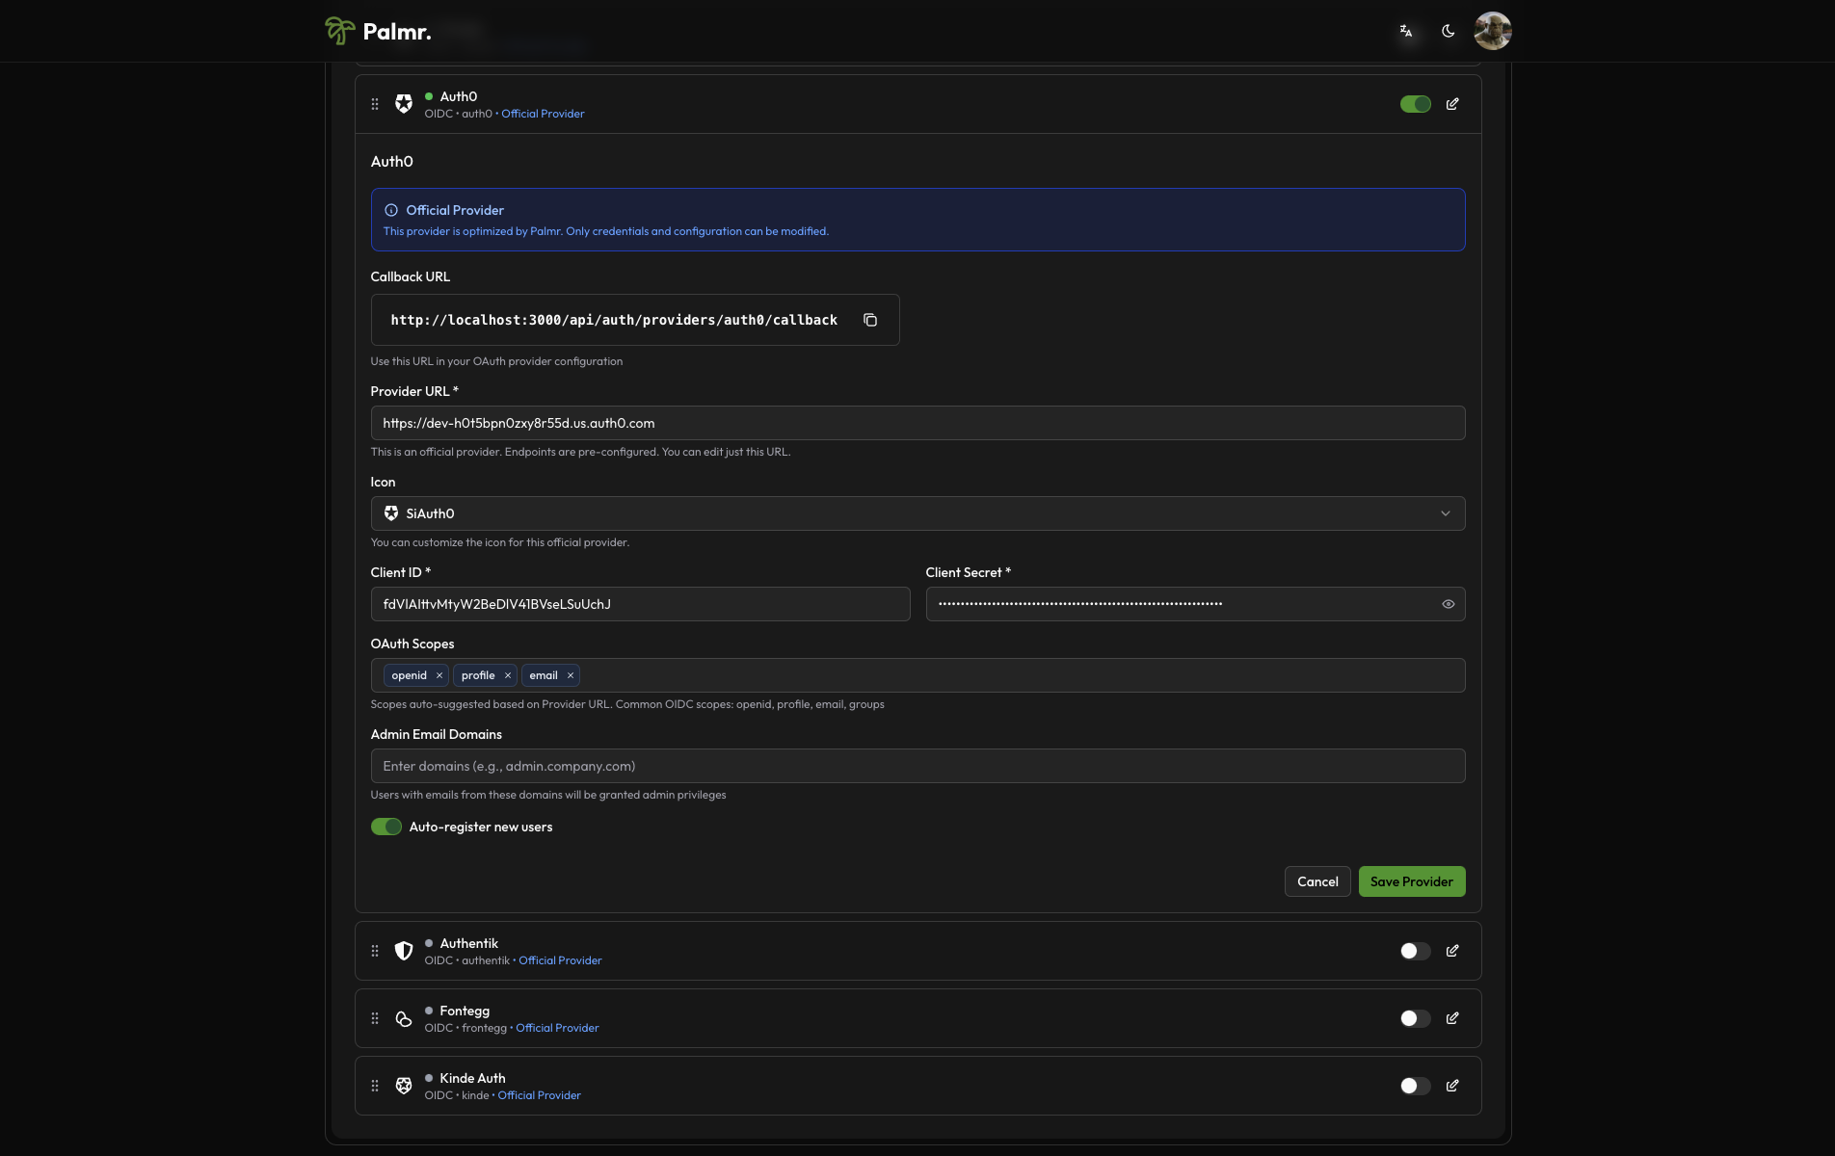The image size is (1835, 1156).
Task: Click the Kinde Auth provider icon
Action: tap(404, 1086)
